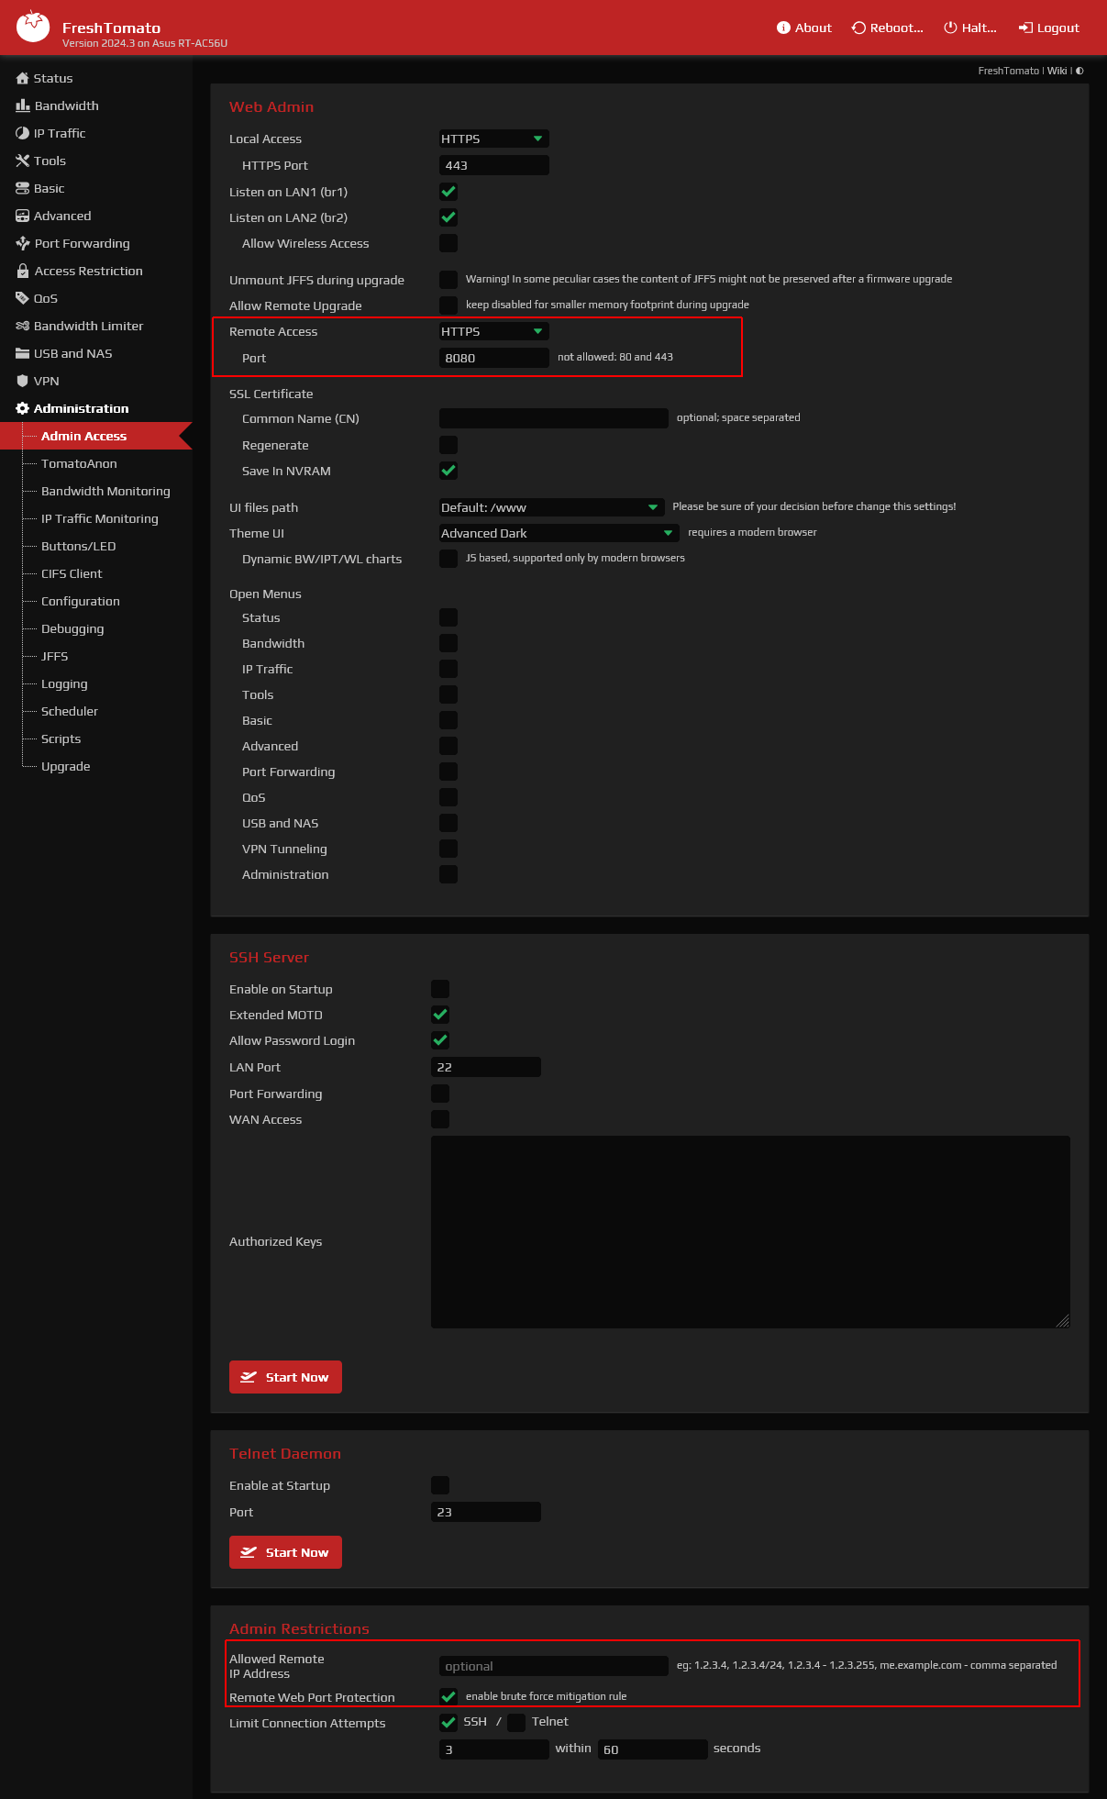Click the Administration gear icon
The width and height of the screenshot is (1107, 1799).
coord(23,408)
